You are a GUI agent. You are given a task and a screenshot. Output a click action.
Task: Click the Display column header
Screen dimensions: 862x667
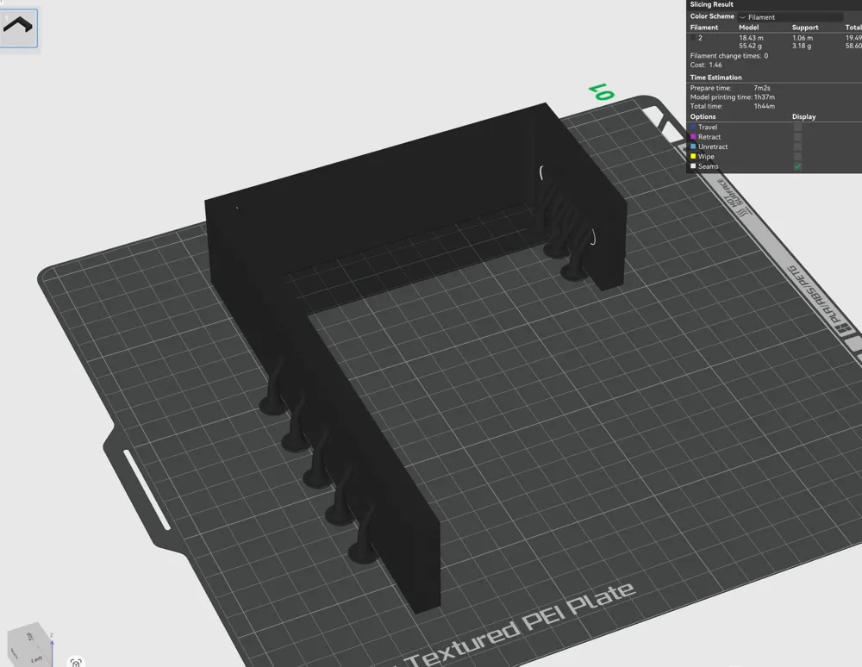click(x=803, y=116)
